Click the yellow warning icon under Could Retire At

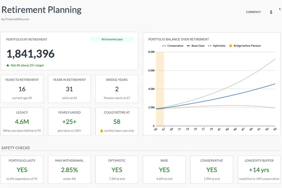click(x=101, y=130)
